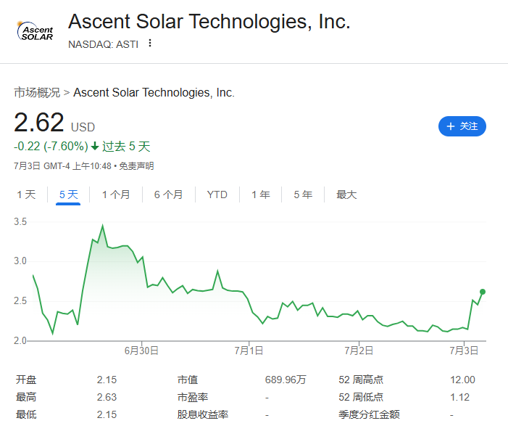Viewport: 508px width, 434px height.
Task: Switch to the 6 个月 range tab
Action: coord(168,195)
